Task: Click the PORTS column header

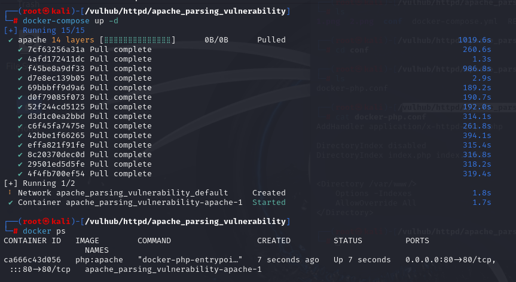Action: 417,241
